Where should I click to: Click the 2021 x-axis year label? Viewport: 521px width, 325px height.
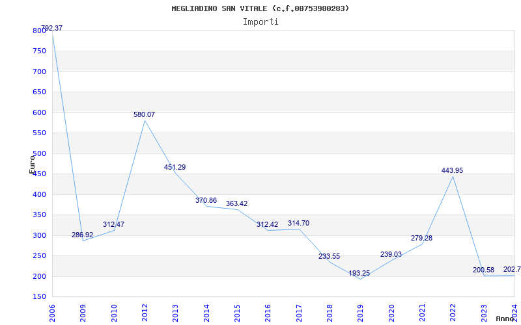422,313
